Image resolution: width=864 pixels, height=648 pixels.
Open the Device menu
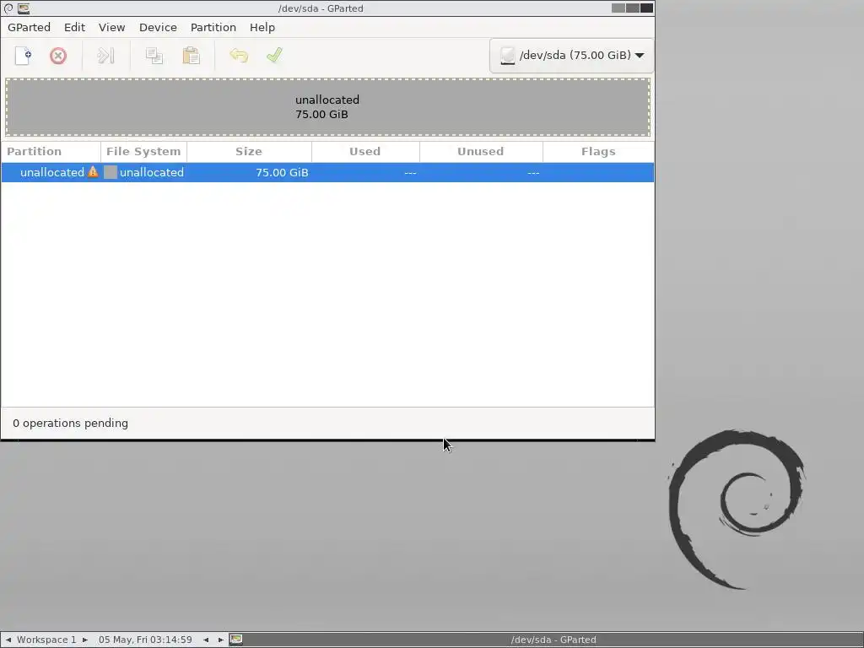click(x=158, y=27)
